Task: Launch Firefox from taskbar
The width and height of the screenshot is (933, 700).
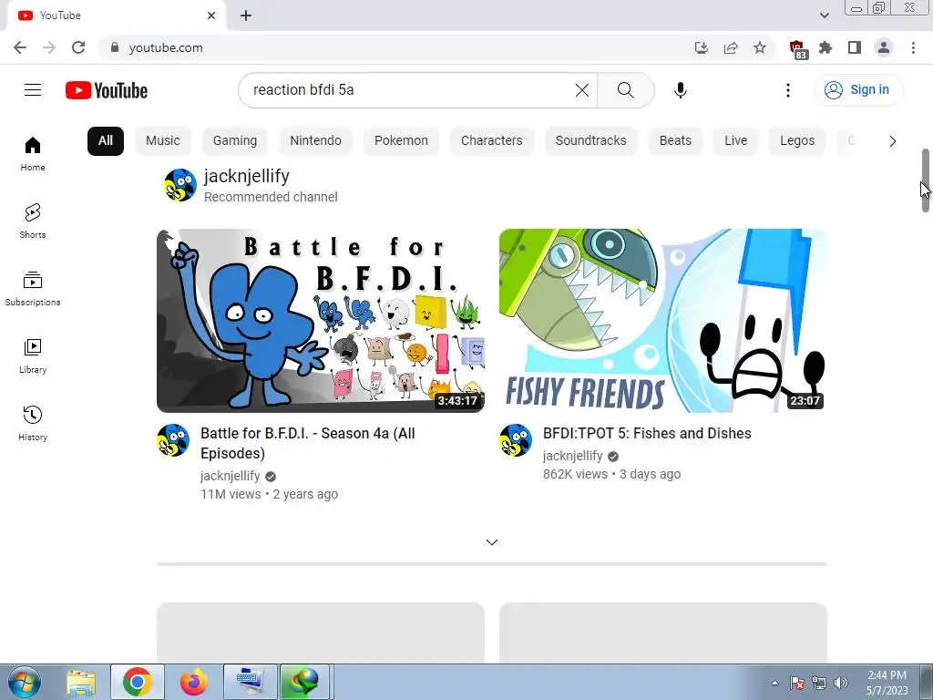Action: 193,682
